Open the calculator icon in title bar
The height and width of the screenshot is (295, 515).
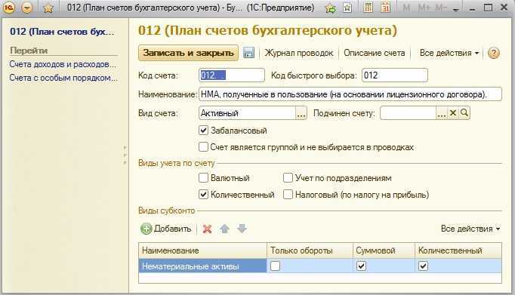coord(369,8)
